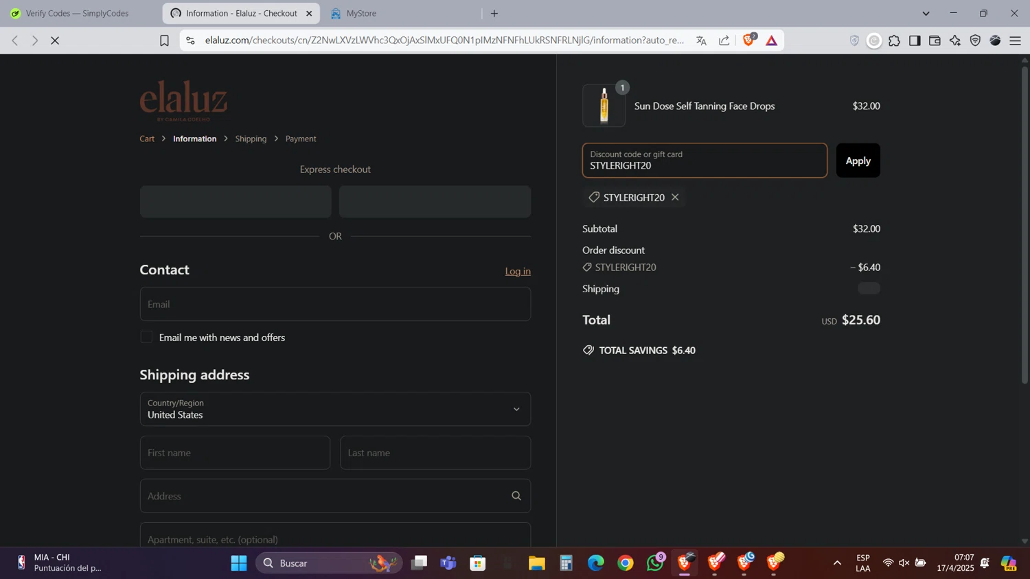Expand the Country/Region dropdown
This screenshot has width=1030, height=579.
335,409
